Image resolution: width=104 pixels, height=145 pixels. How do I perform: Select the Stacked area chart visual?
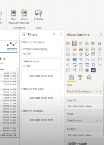click(x=81, y=49)
